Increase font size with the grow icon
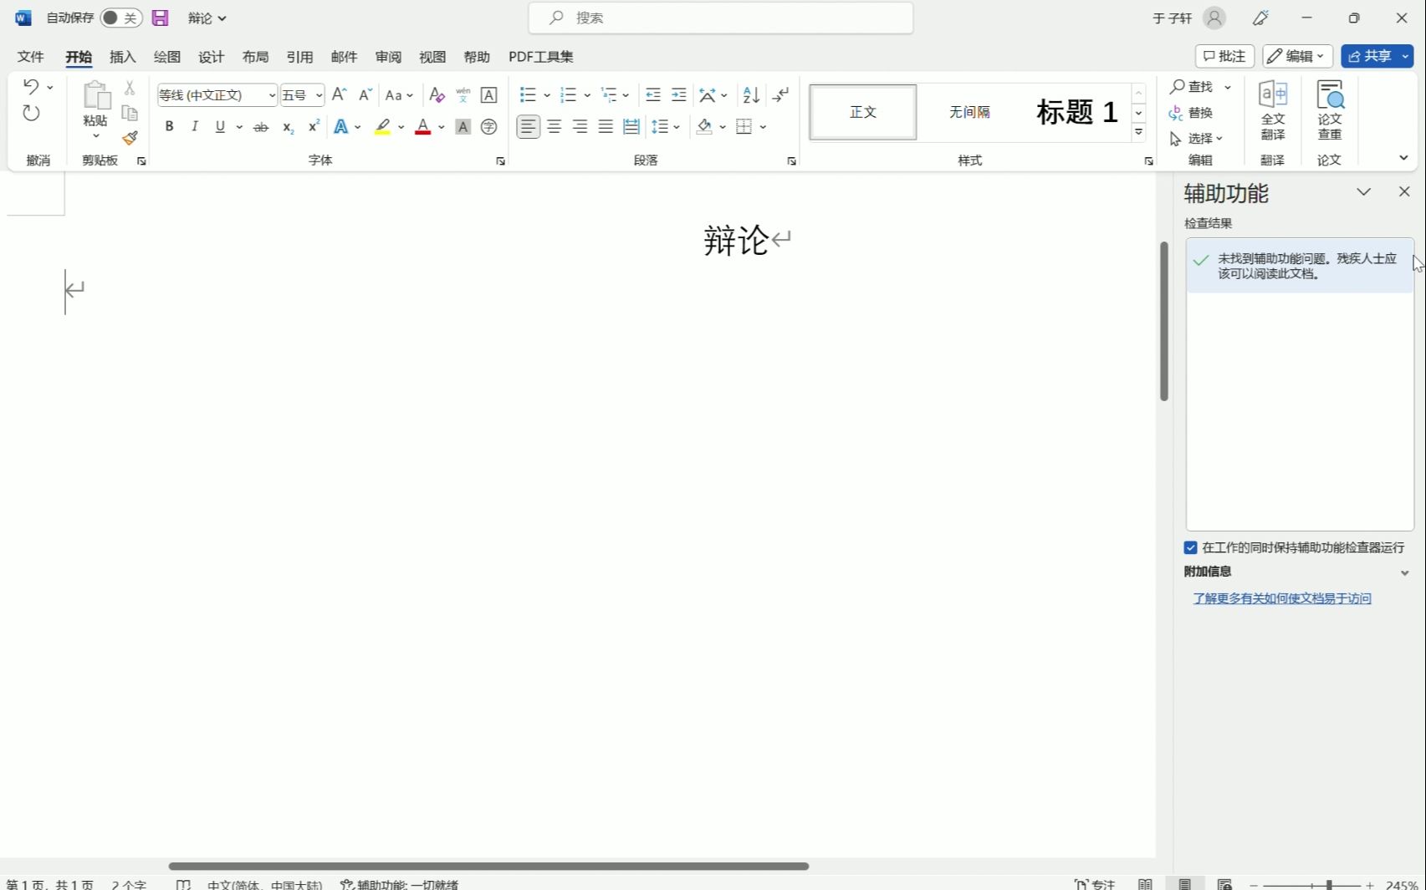This screenshot has width=1426, height=890. click(339, 94)
